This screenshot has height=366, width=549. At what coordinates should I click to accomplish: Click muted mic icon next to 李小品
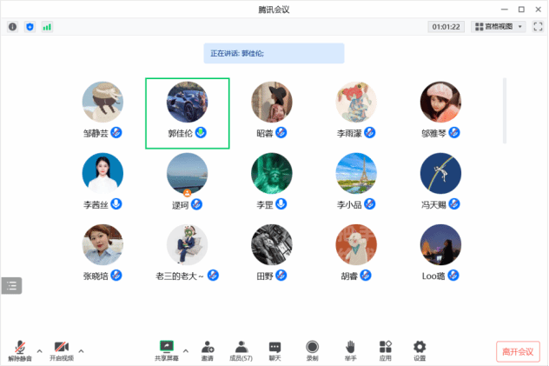[369, 203]
